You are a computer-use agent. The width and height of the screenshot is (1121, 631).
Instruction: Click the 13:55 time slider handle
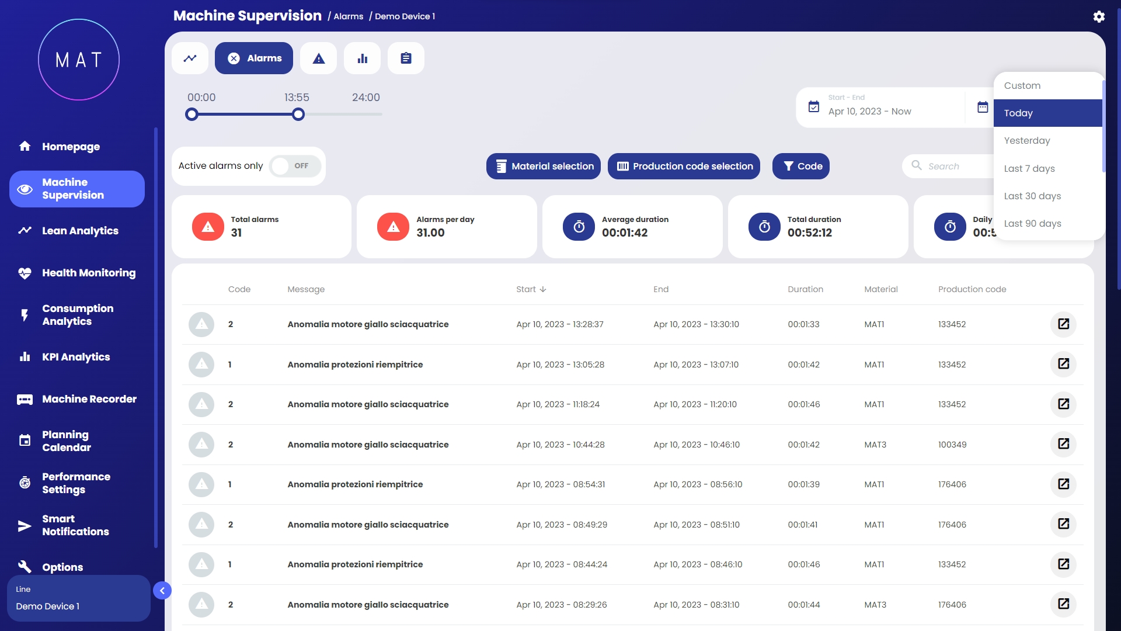298,115
